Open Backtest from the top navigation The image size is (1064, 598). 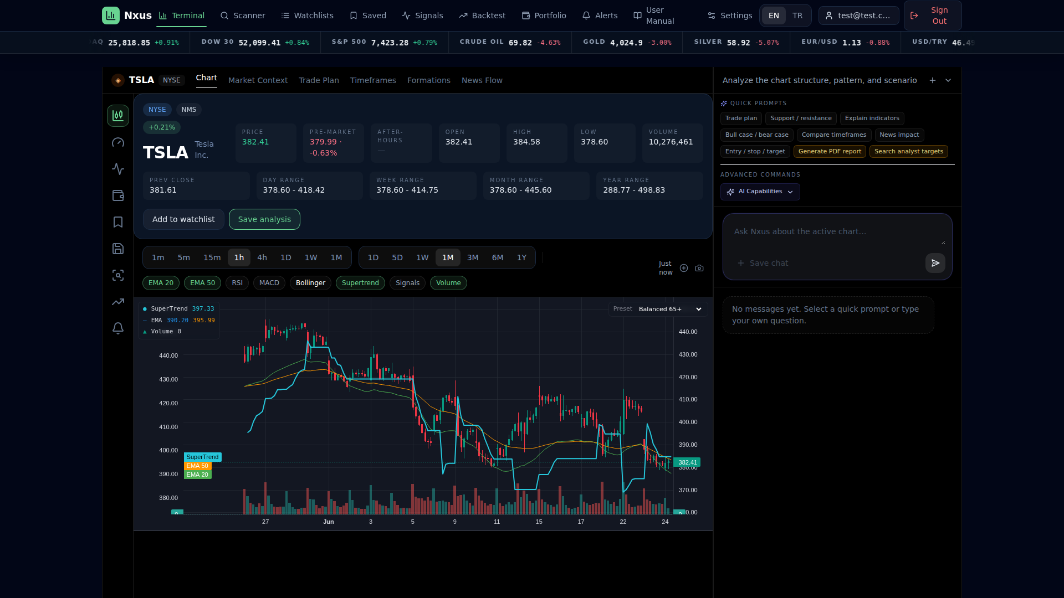[482, 16]
